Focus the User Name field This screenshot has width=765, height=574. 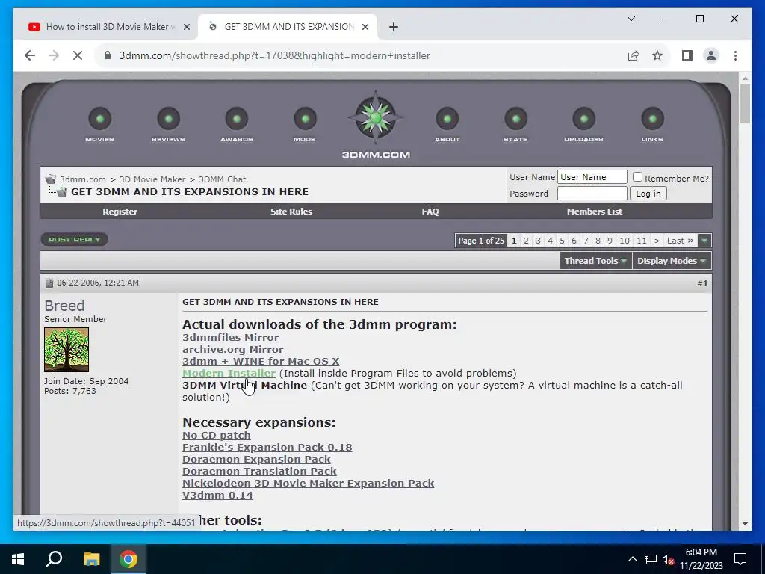(x=592, y=176)
